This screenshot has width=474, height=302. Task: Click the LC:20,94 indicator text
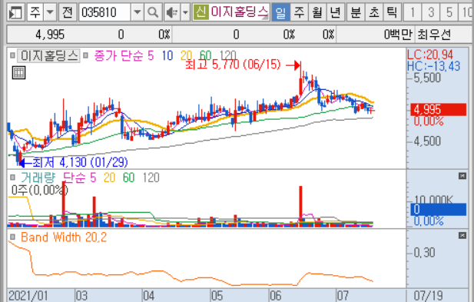tap(430, 55)
